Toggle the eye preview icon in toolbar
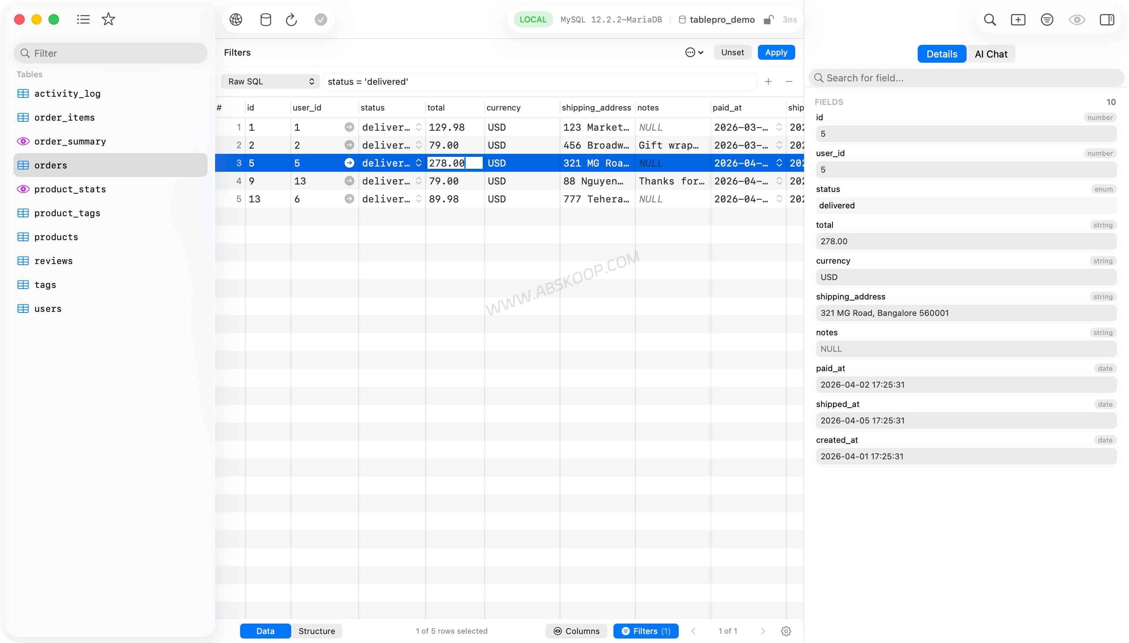Image resolution: width=1129 pixels, height=643 pixels. (x=1077, y=19)
